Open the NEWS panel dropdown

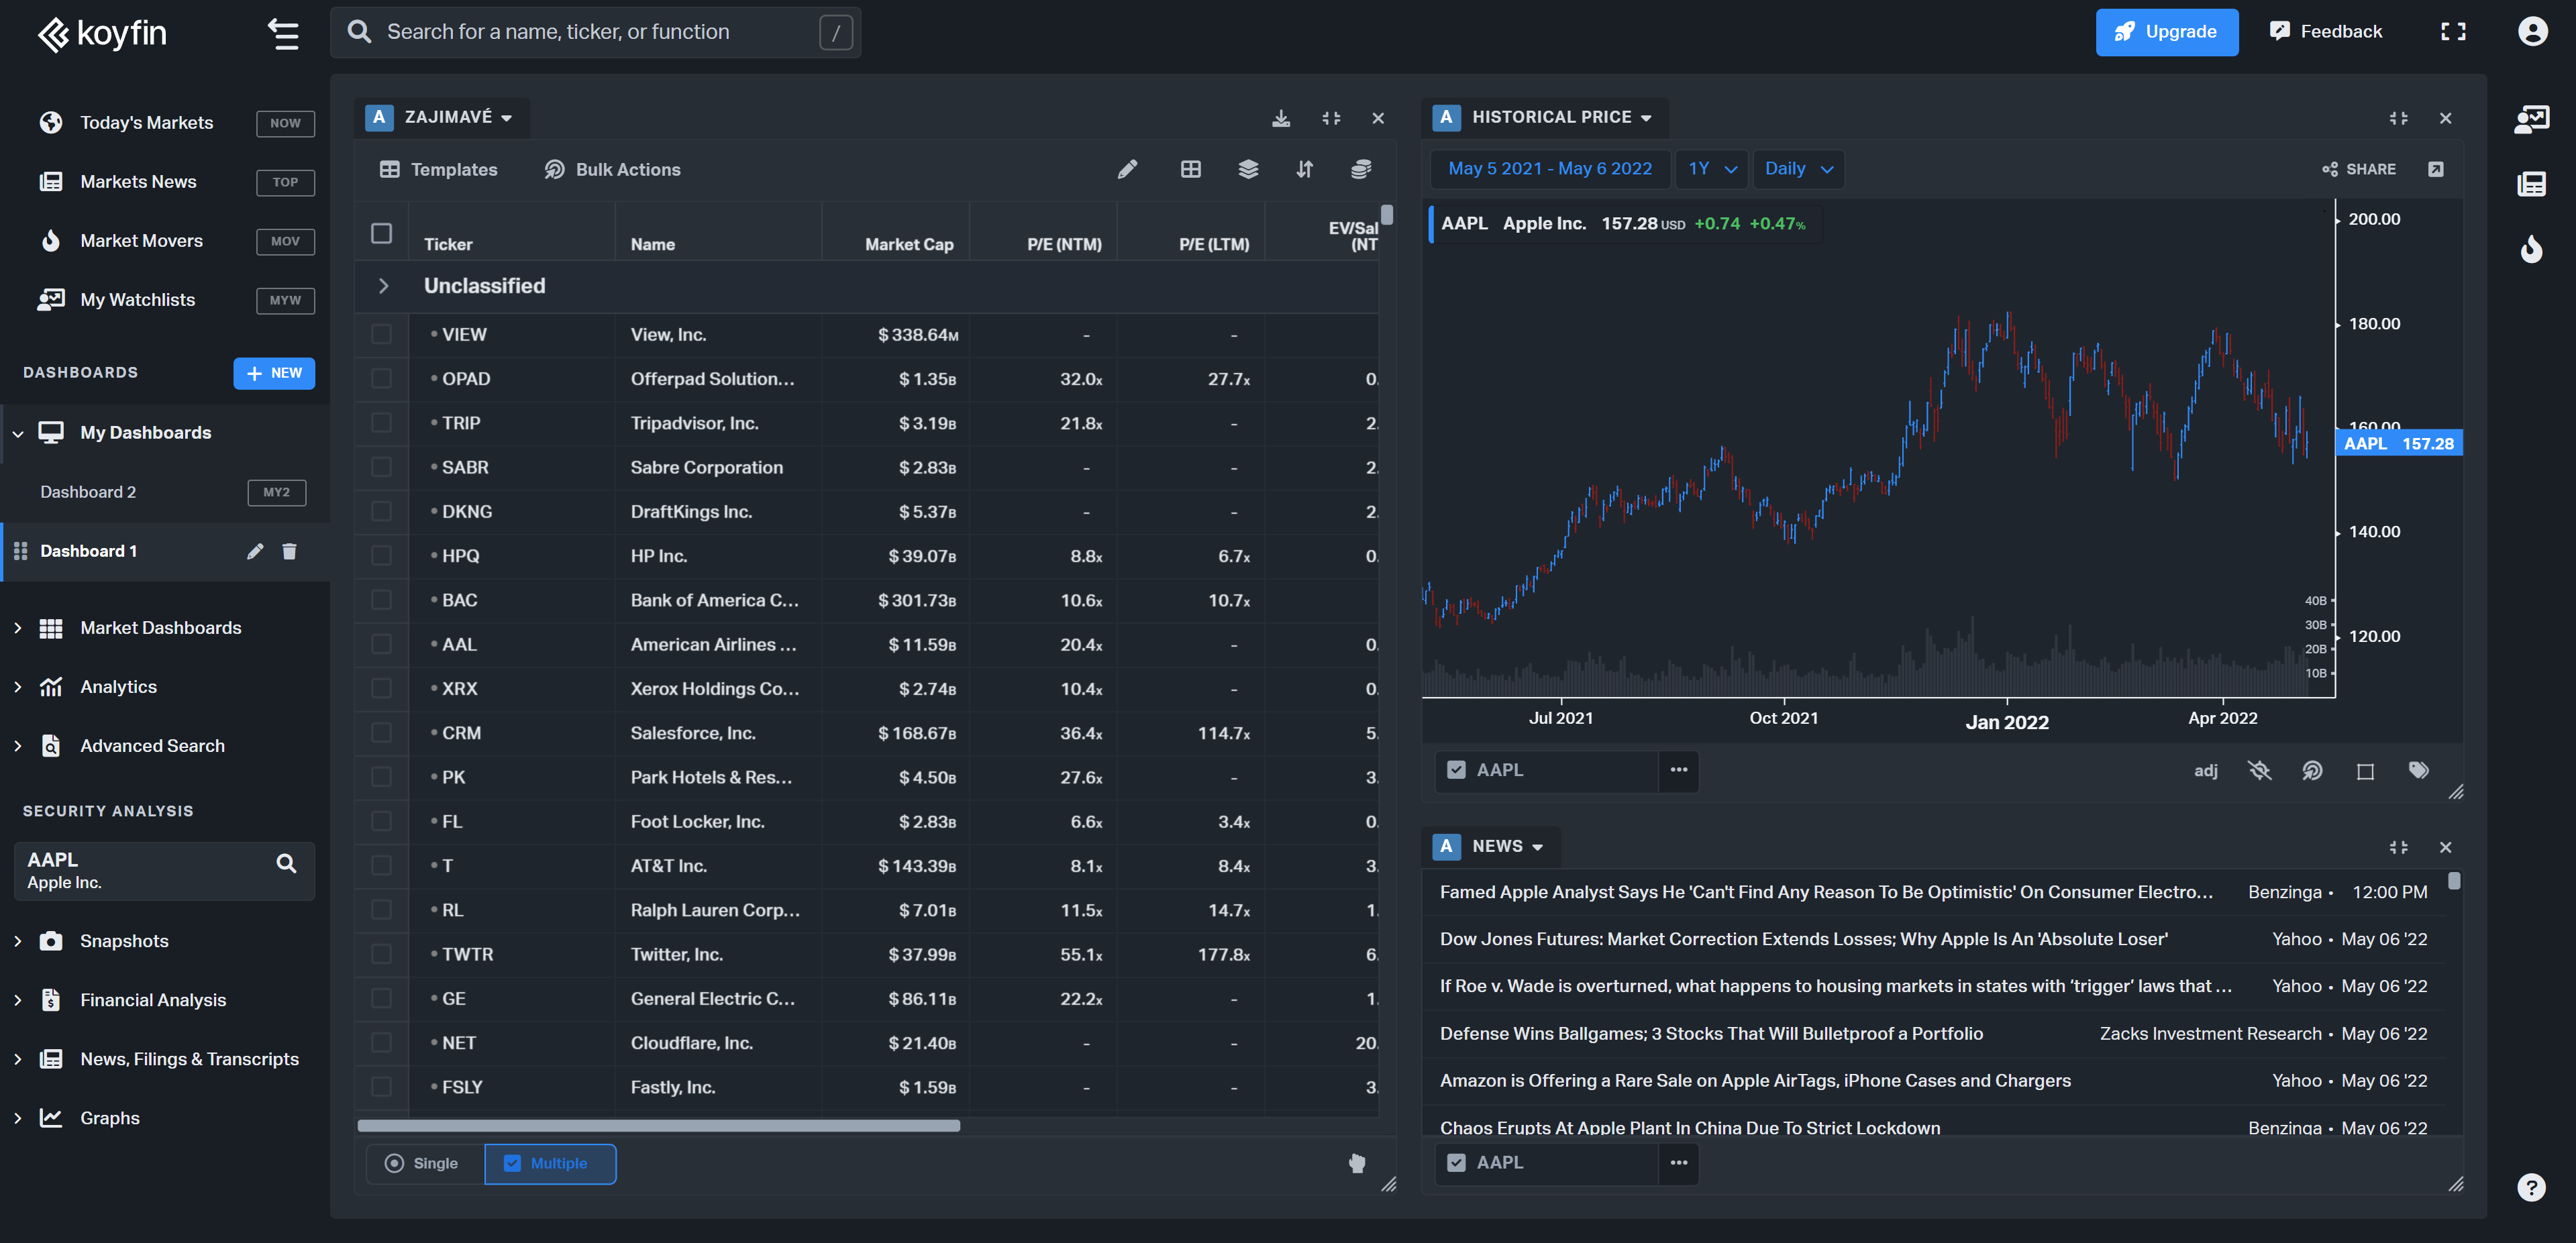click(1507, 847)
